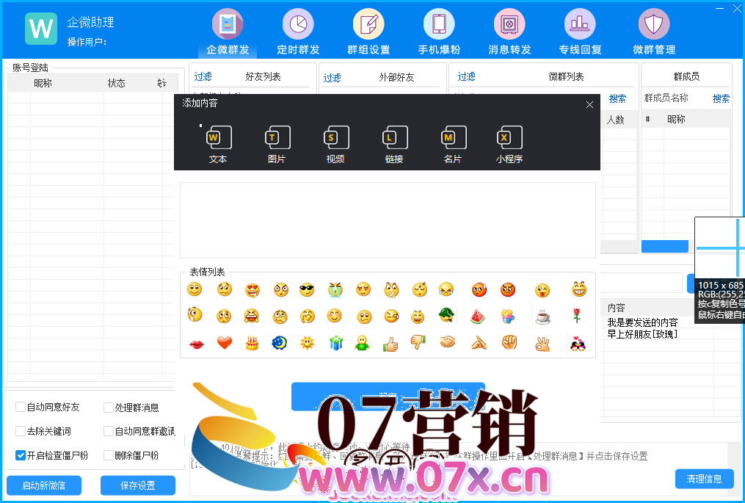This screenshot has height=503, width=745.
Task: Click 搜索 next to 群成员名称
Action: [x=721, y=98]
